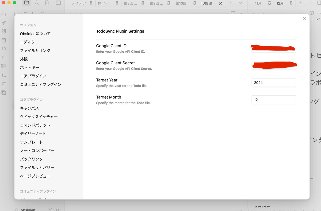This screenshot has height=211, width=321.
Task: Open コアプラグイン under オプション
Action: point(33,76)
